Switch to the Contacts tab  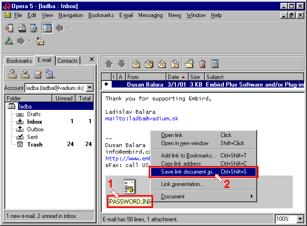[x=67, y=61]
